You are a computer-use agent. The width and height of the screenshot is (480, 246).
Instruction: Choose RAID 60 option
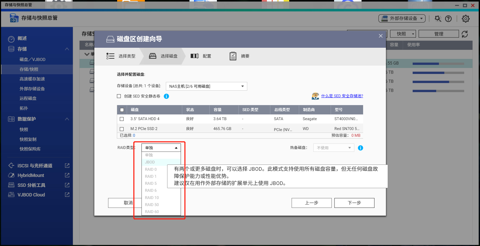[x=161, y=212]
